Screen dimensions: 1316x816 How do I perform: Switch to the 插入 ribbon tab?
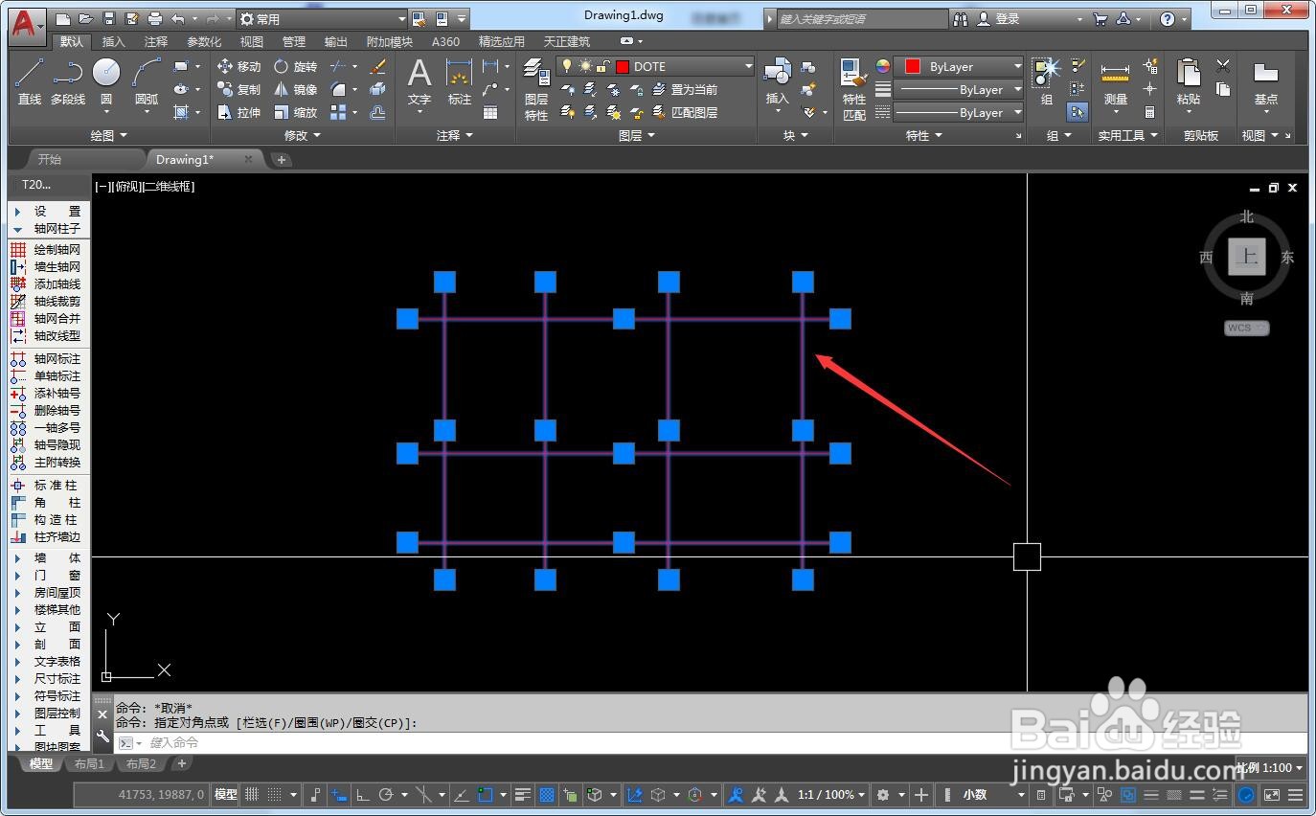pos(113,41)
